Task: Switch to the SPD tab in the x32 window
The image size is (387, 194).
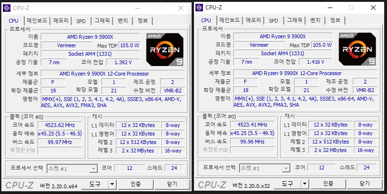Action: pyautogui.click(x=274, y=21)
